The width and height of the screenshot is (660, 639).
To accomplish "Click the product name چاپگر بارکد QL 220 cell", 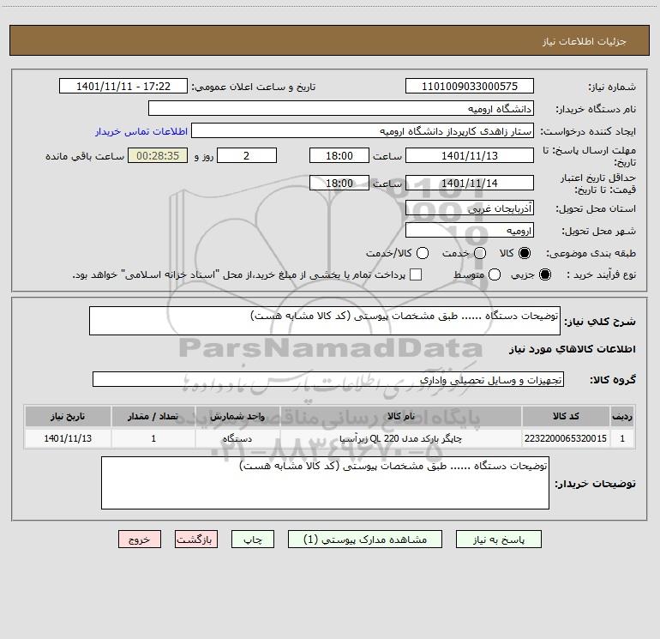I will (401, 438).
